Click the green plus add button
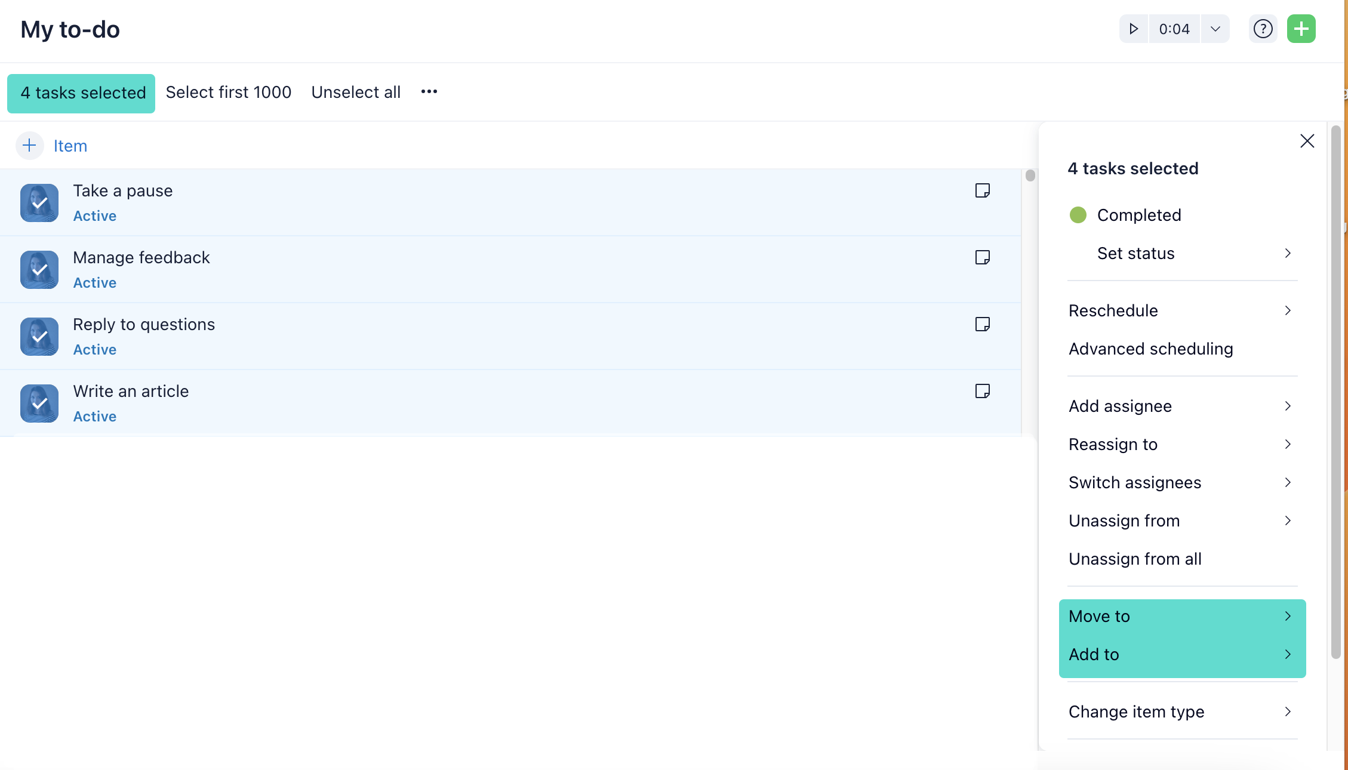1348x770 pixels. click(x=1301, y=29)
